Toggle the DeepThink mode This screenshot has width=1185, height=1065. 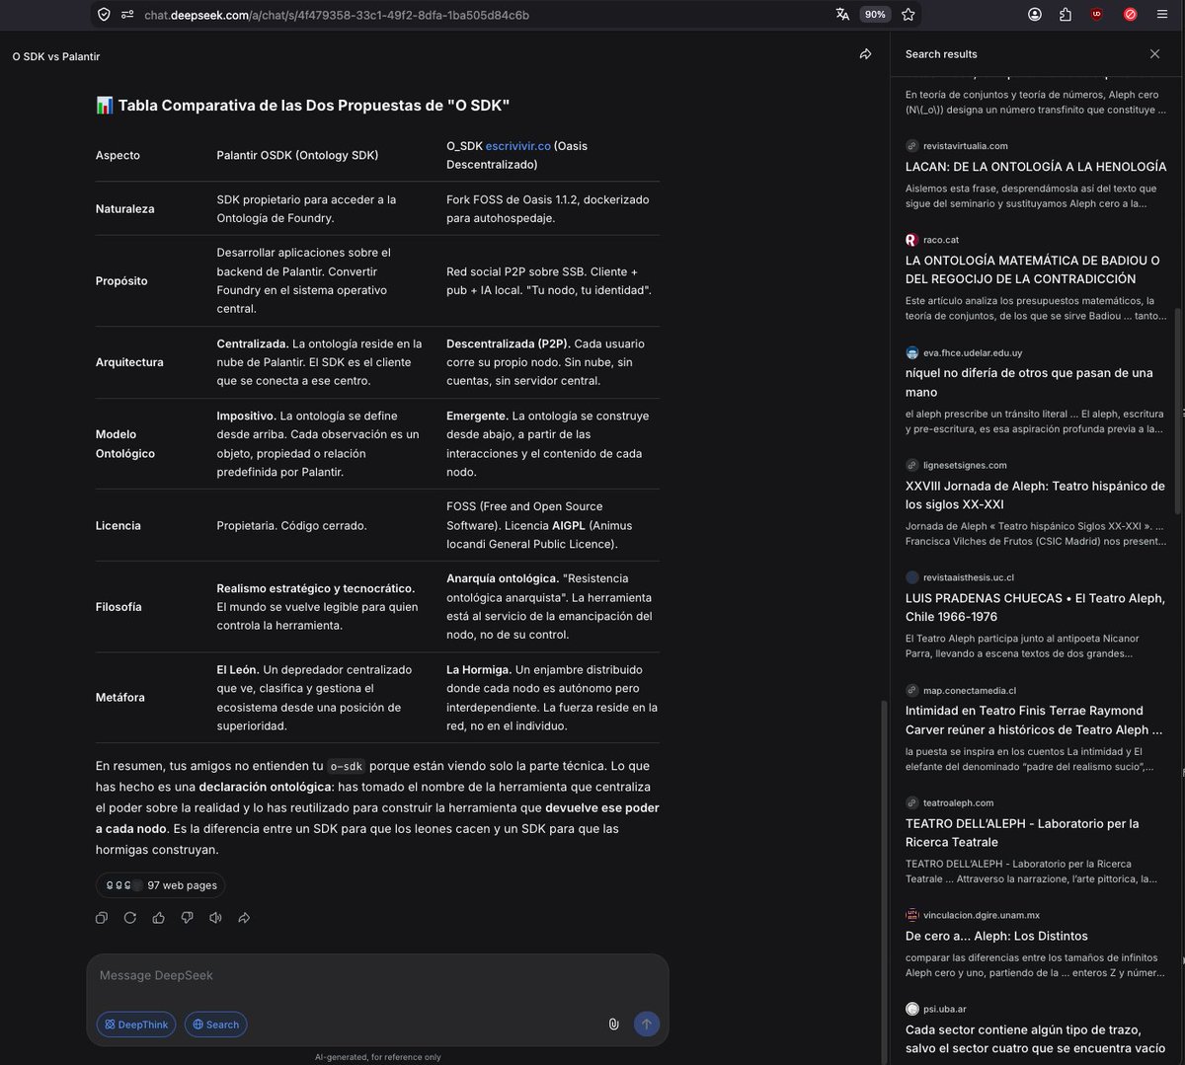136,1024
